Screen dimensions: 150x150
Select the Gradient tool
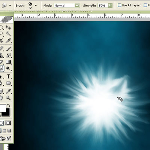[8, 62]
